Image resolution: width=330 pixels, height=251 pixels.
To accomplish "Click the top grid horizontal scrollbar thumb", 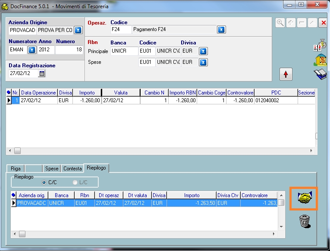I will pyautogui.click(x=17, y=151).
